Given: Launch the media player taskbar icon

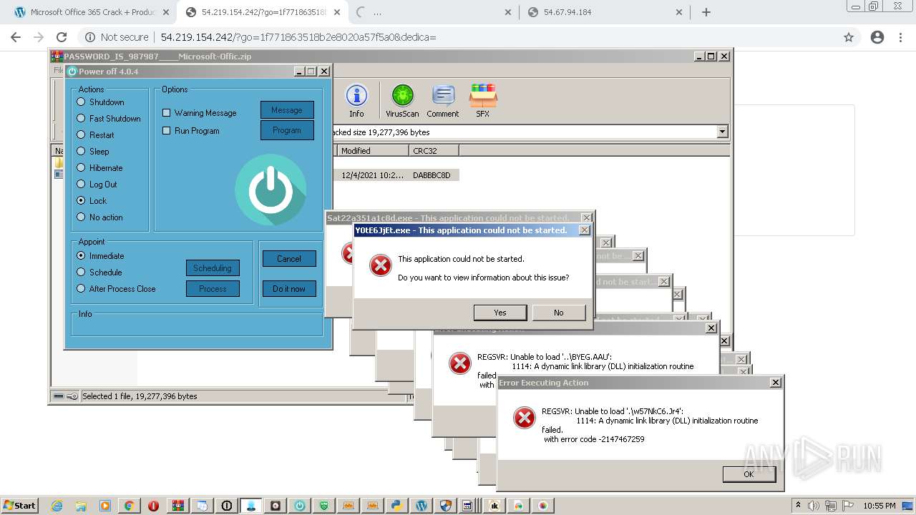Looking at the screenshot, I should pos(105,506).
